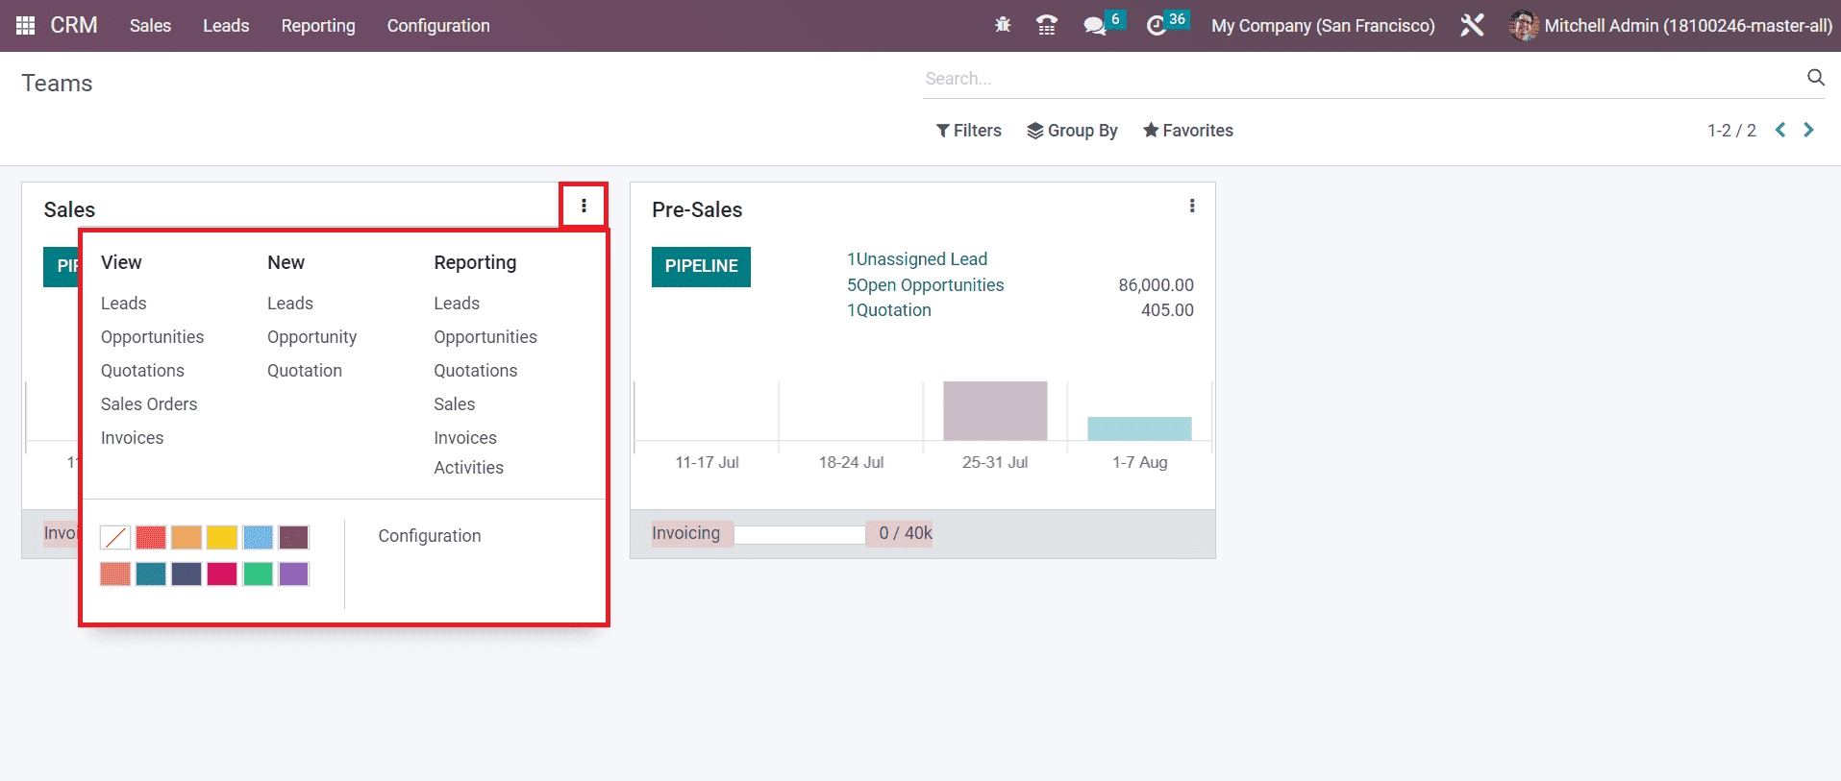Viewport: 1841px width, 781px height.
Task: Open the Favorites dropdown
Action: click(x=1187, y=131)
